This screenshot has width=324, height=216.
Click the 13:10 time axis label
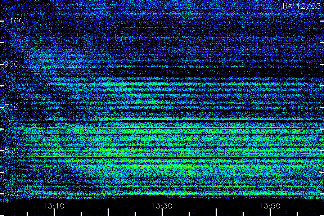[x=54, y=206]
